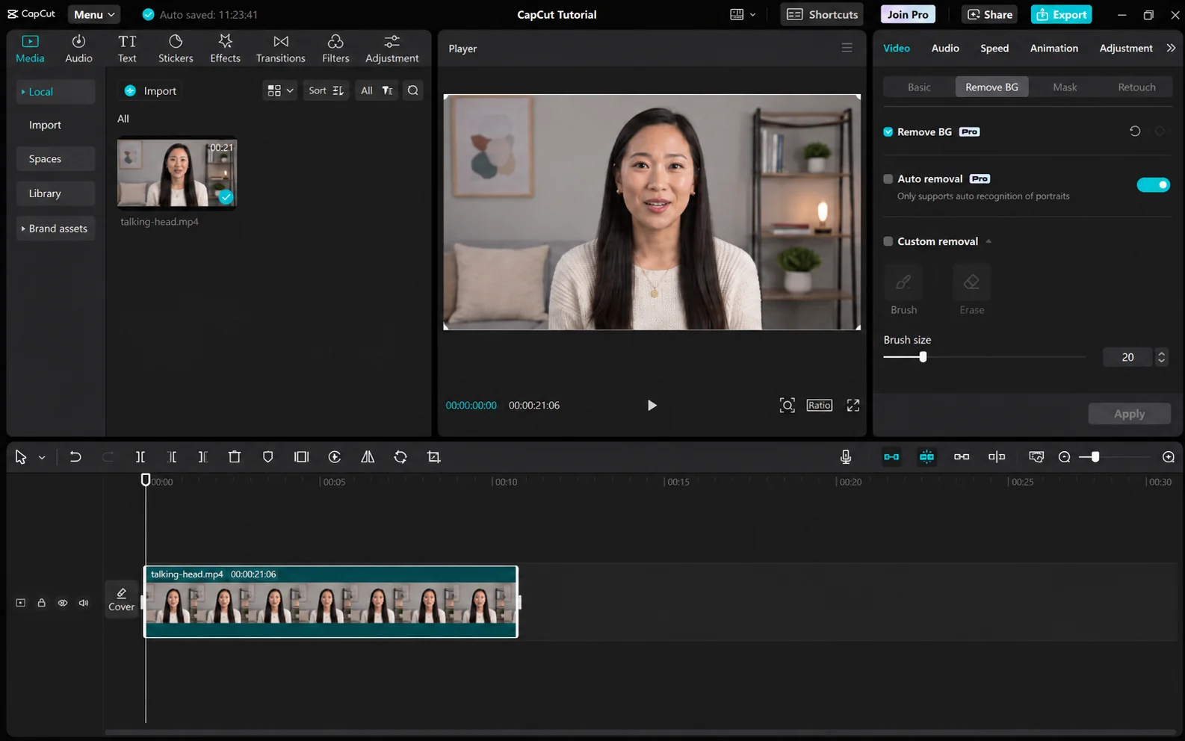Switch to the Audio properties tab
Screen dimensions: 1185x741
(x=945, y=48)
